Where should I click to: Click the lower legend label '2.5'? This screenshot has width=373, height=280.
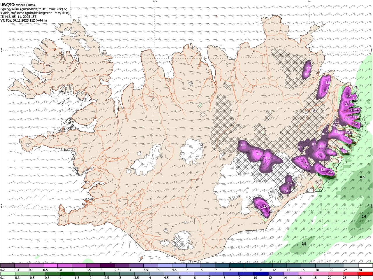tap(107, 278)
